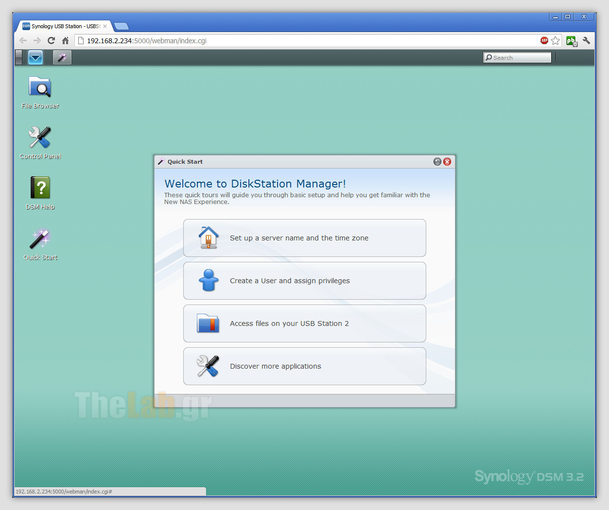Click the DSM Search field
Screen dimensions: 609x510
tap(517, 57)
